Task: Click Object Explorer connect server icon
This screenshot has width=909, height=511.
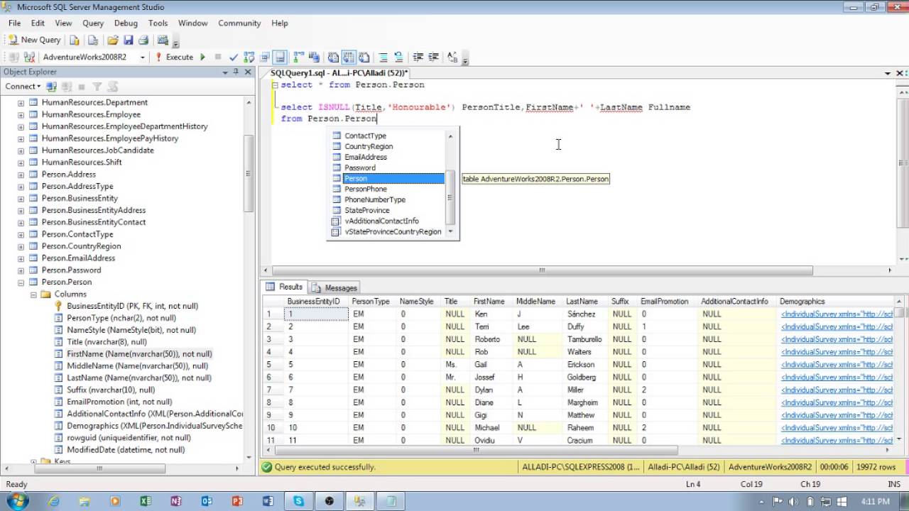Action: [51, 87]
